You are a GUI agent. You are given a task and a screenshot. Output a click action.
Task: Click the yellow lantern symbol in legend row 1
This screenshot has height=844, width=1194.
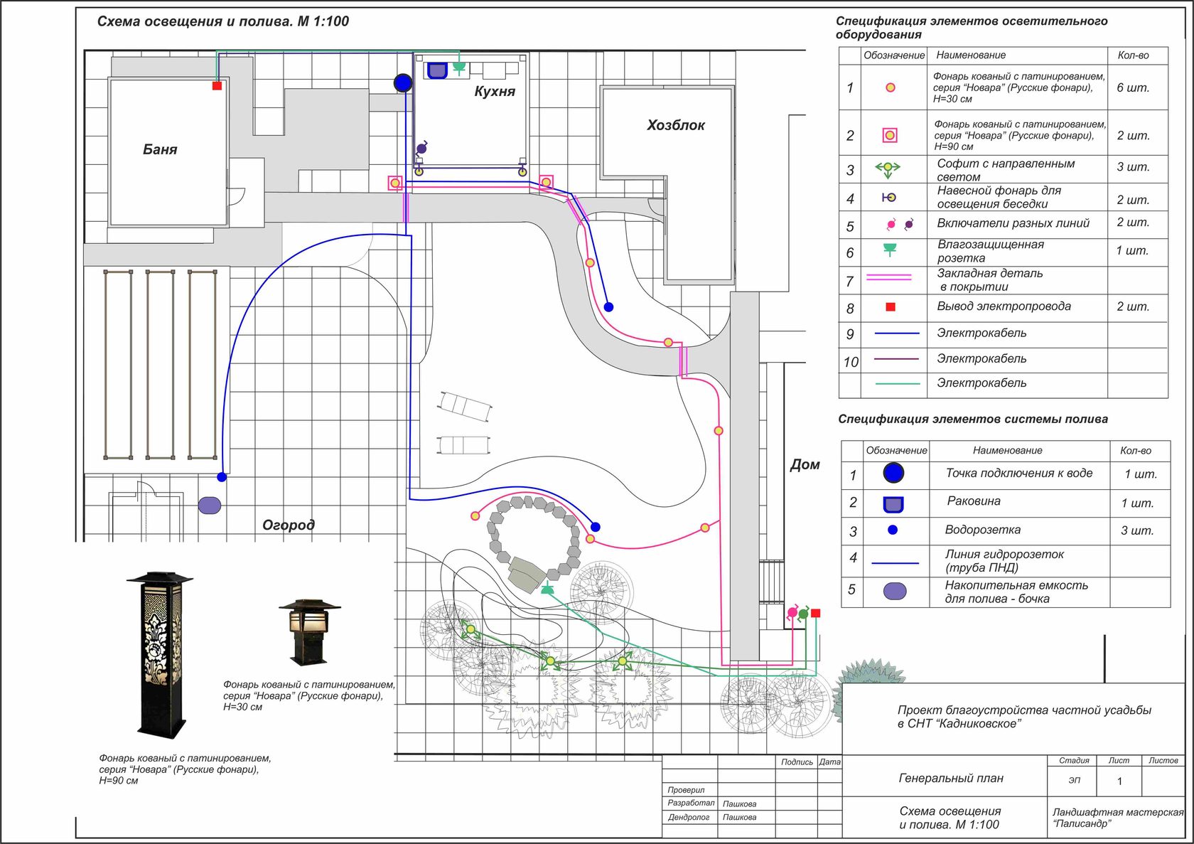click(890, 87)
